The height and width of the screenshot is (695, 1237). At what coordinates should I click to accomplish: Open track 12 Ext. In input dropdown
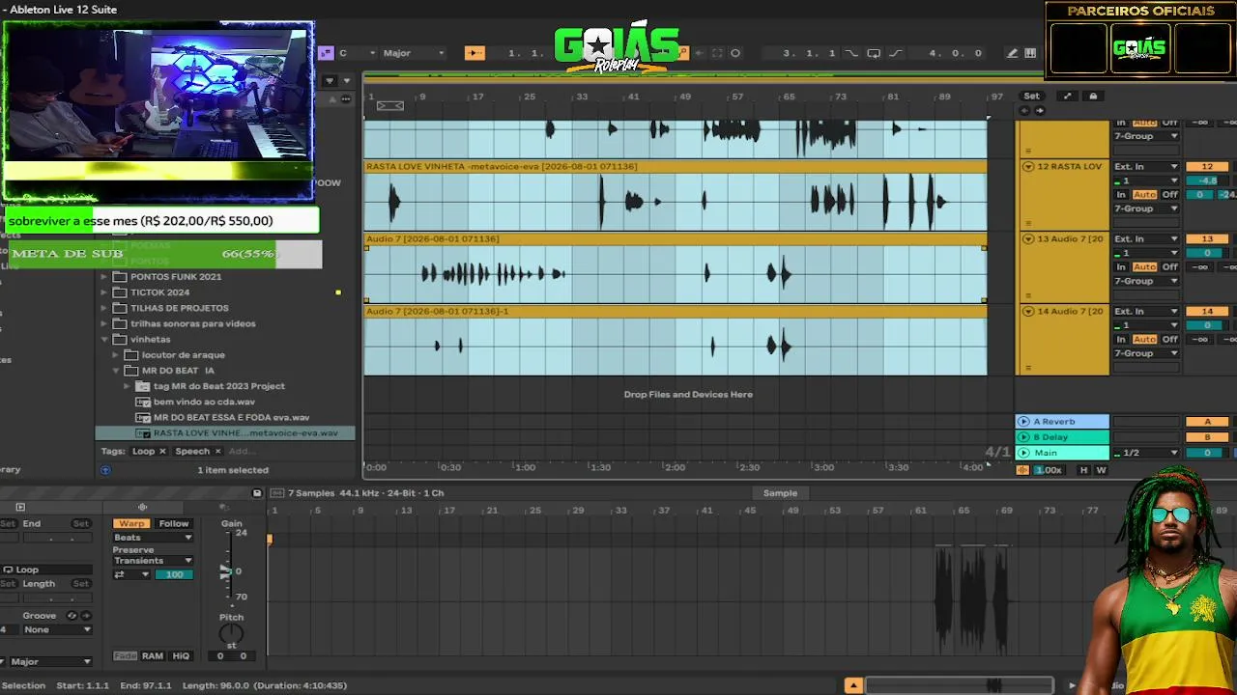pos(1146,167)
